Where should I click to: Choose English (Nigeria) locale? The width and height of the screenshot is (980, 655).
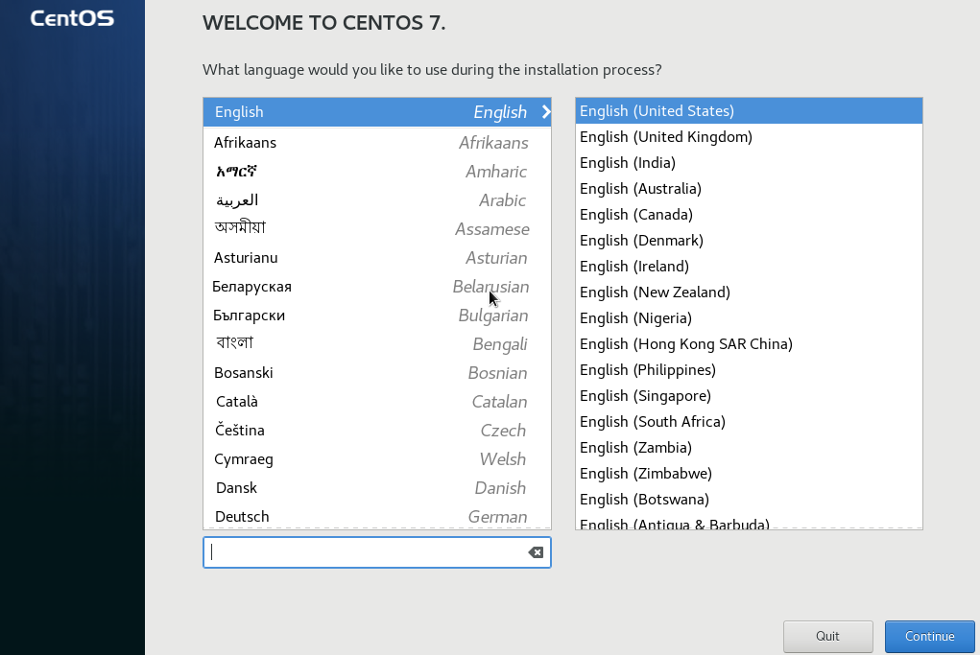coord(749,318)
